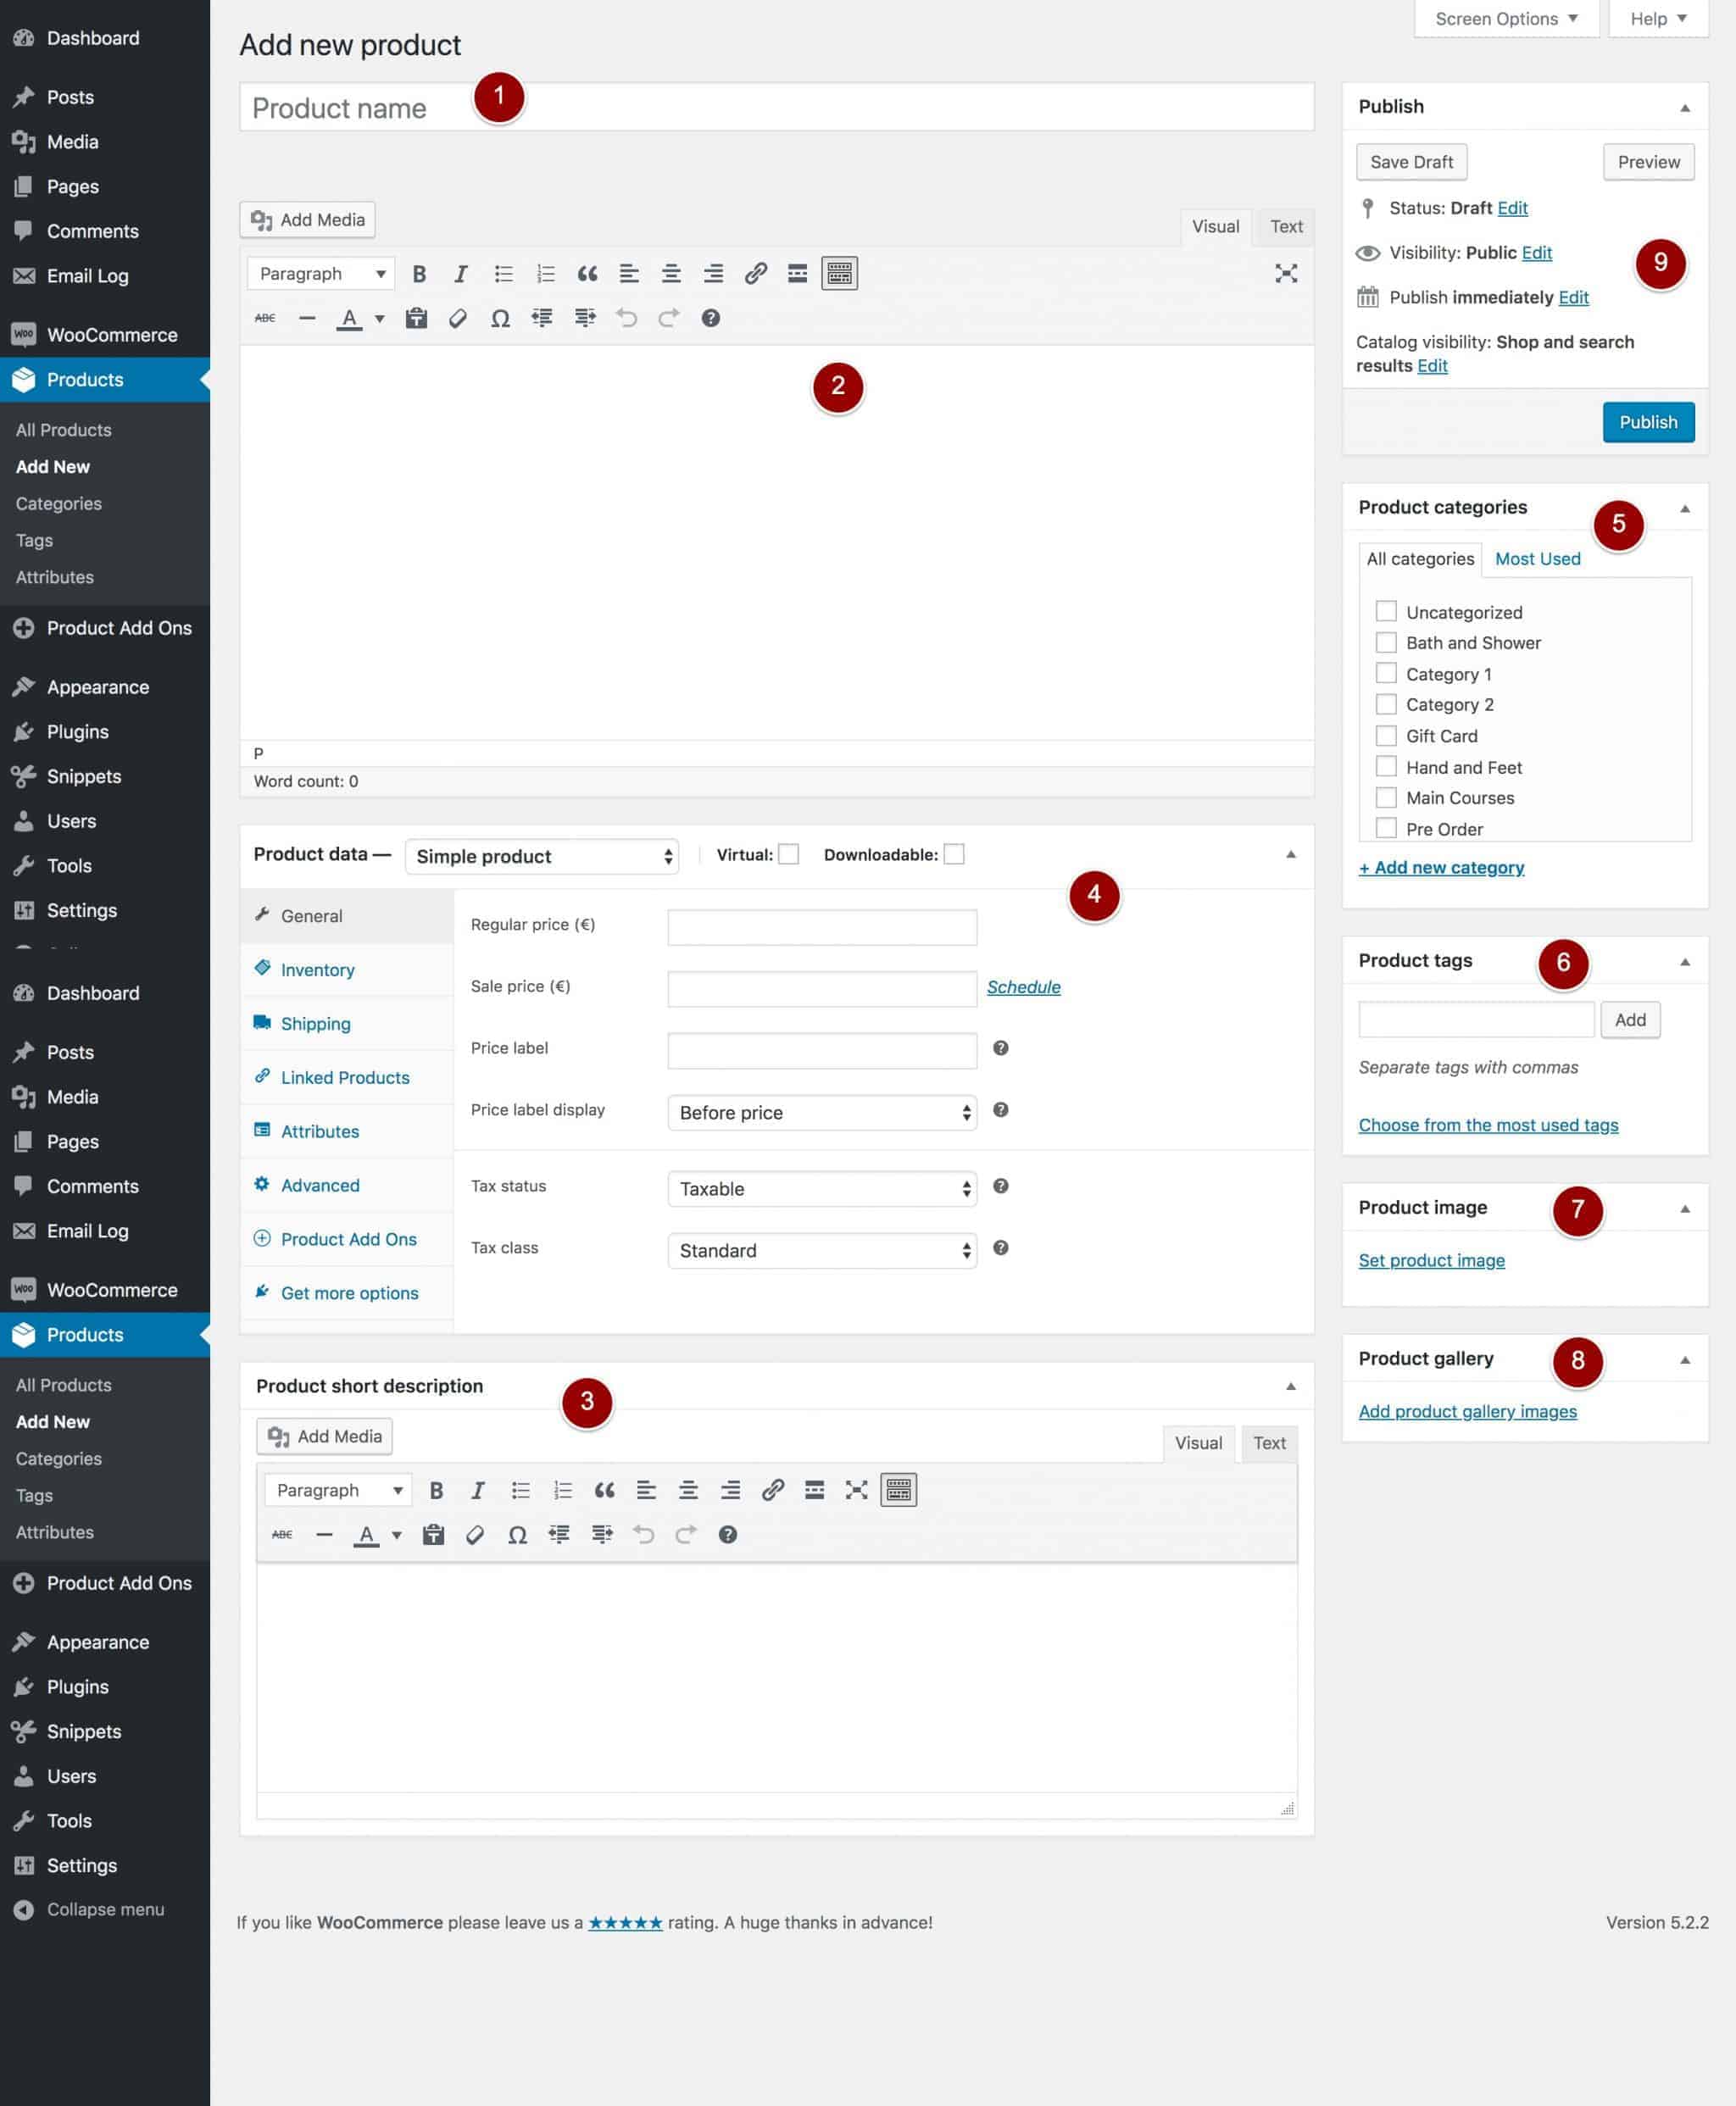Viewport: 1736px width, 2106px height.
Task: Enter distraction-free fullscreen in main description editor
Action: pyautogui.click(x=1286, y=273)
